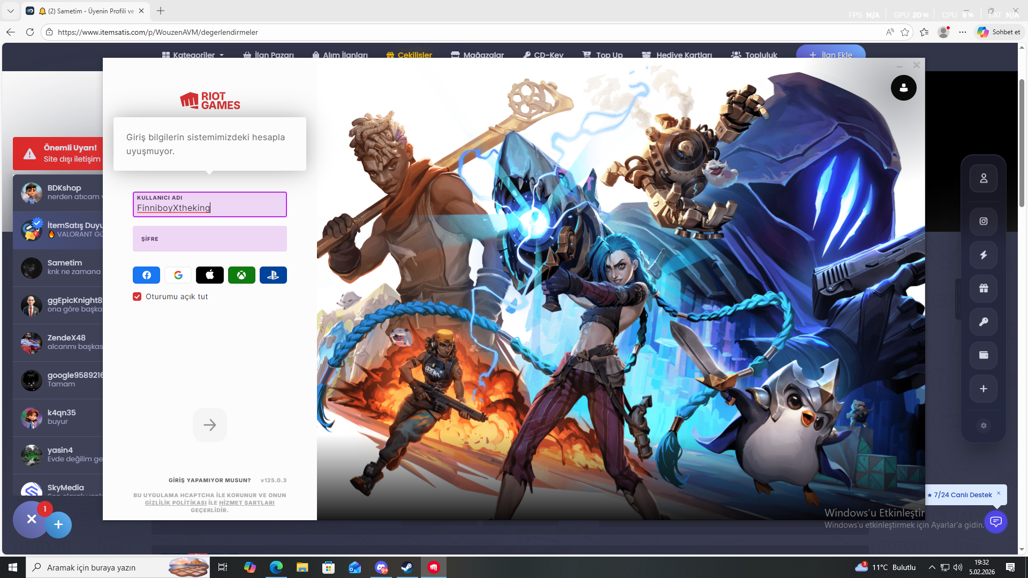Open the Gizlilik Politikası link
The height and width of the screenshot is (578, 1028).
[x=176, y=503]
